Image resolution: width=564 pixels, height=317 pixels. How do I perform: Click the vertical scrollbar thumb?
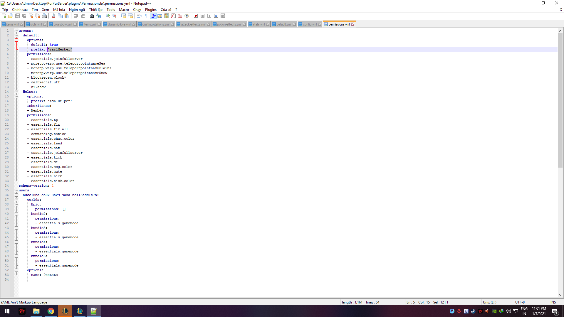pos(560,100)
